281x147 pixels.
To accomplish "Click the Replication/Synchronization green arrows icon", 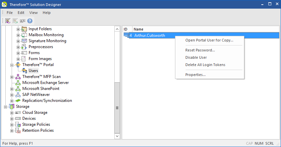I will (18, 101).
